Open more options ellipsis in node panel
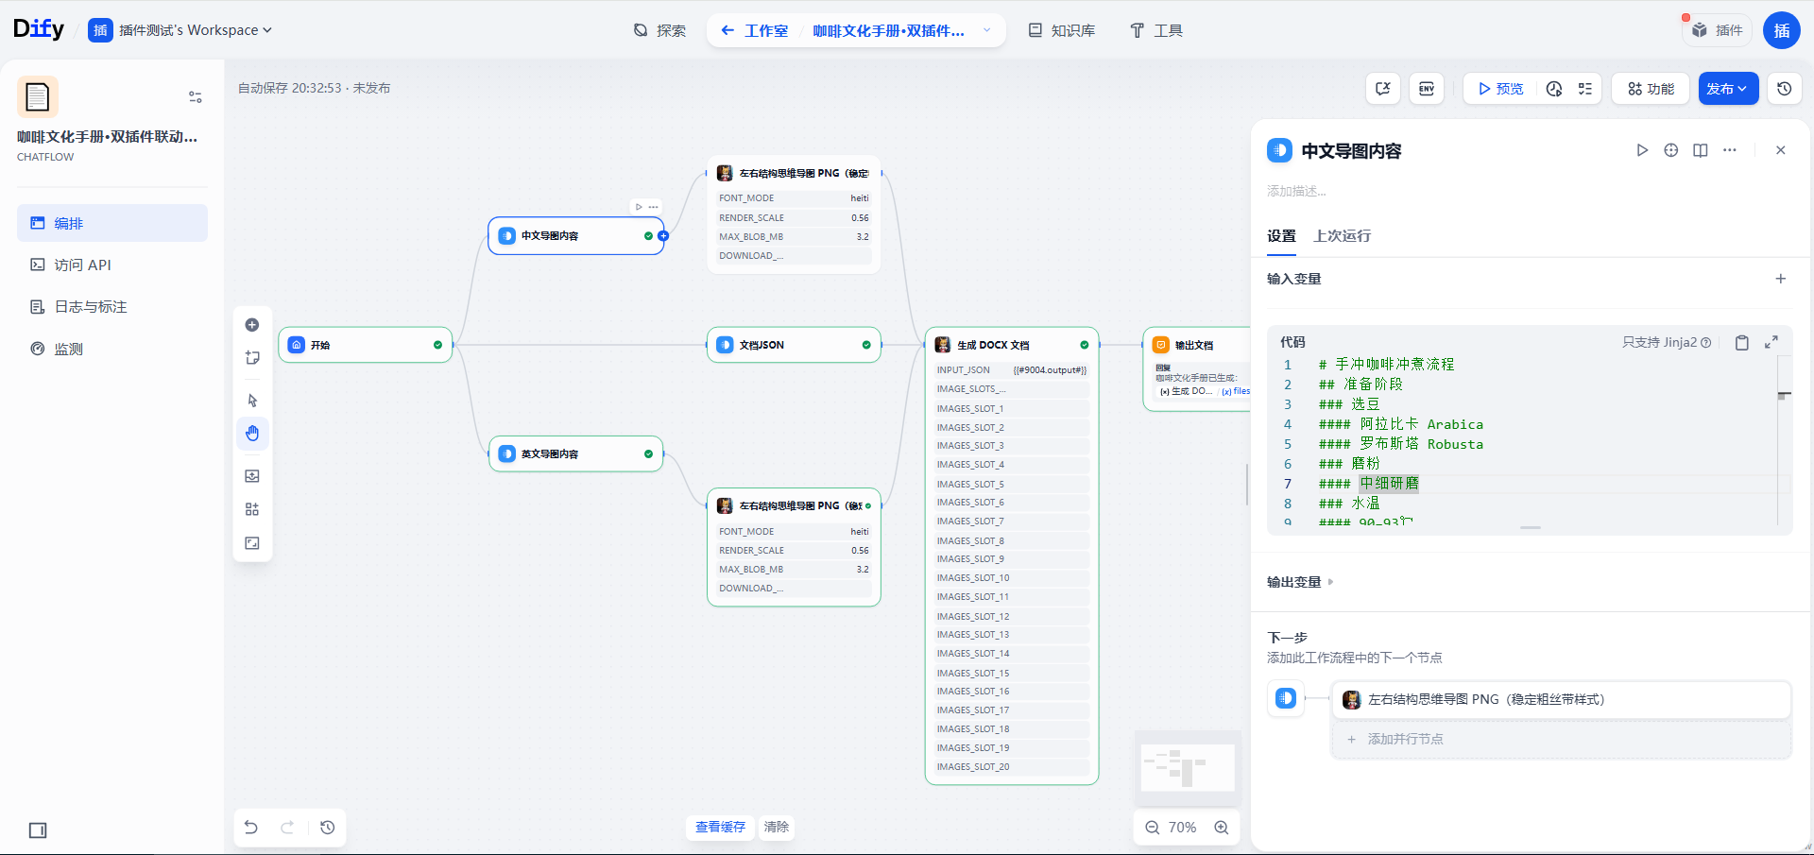The image size is (1814, 855). (x=1730, y=150)
